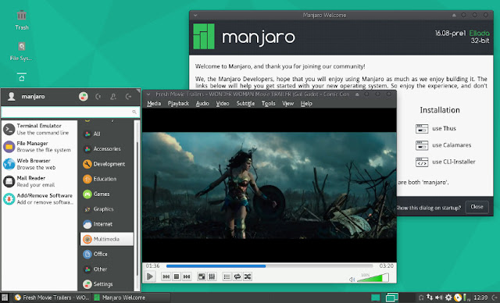Open Add/Remove Software from menu
Viewport: 500px width, 303px height.
point(39,199)
